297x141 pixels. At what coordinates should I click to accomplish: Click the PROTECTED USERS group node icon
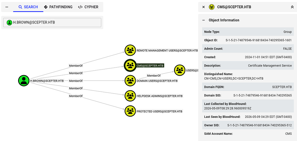pos(130,111)
